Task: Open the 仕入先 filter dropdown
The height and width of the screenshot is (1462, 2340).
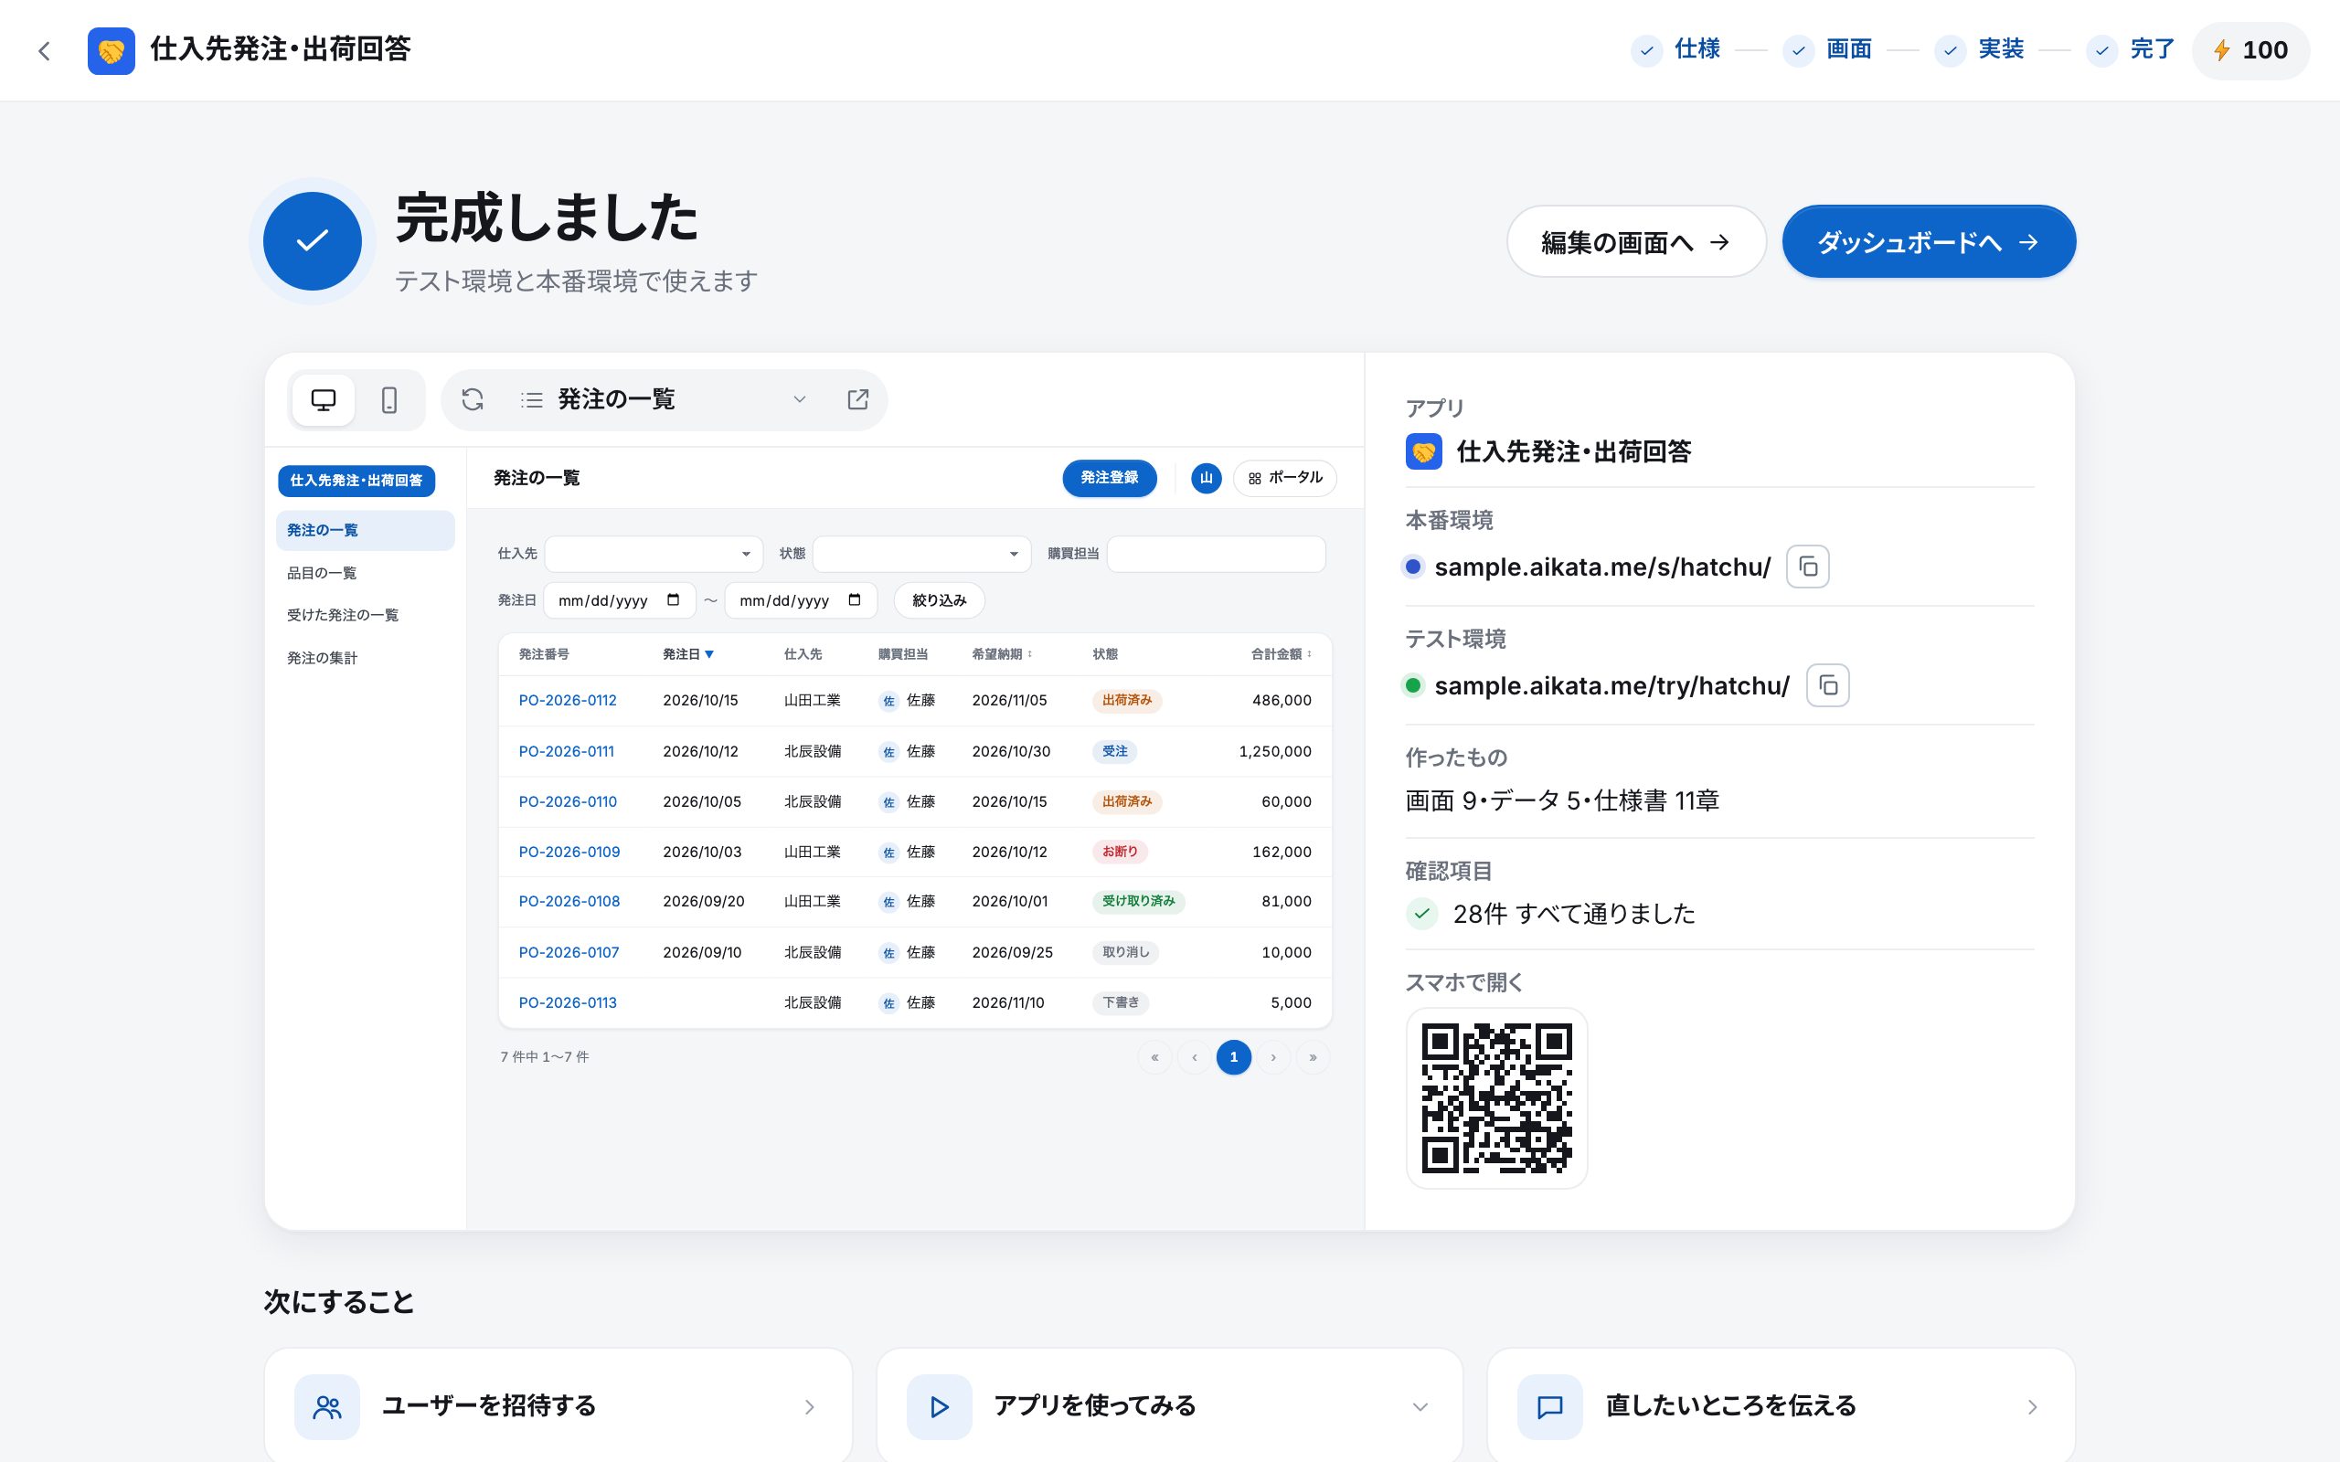Action: pos(654,554)
